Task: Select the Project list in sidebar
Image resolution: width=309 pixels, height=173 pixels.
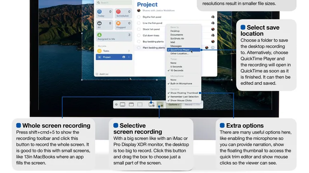Action: pyautogui.click(x=114, y=57)
